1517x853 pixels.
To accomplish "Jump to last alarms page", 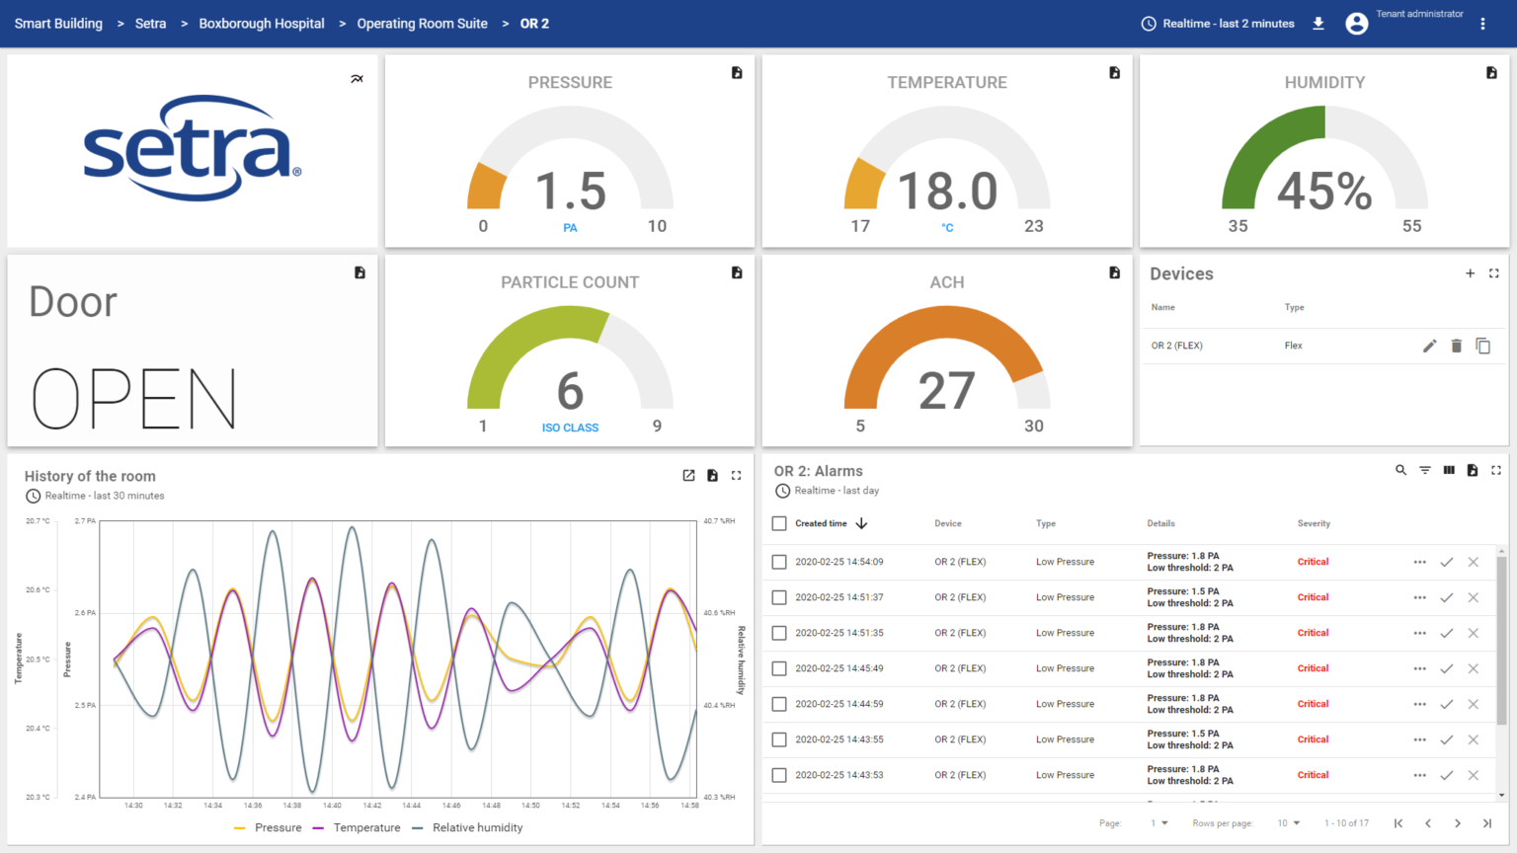I will (1487, 823).
